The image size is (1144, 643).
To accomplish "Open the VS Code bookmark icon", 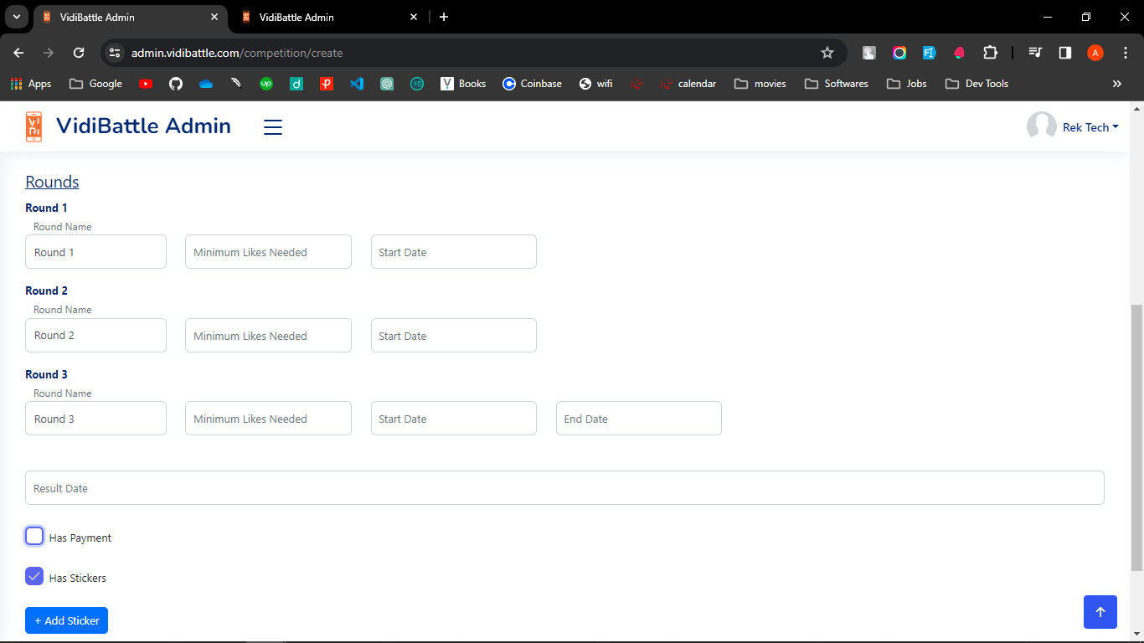I will (357, 84).
